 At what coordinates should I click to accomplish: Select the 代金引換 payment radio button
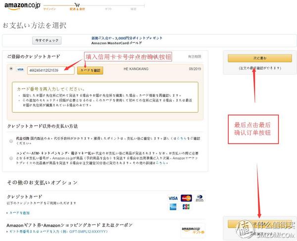pyautogui.click(x=11, y=141)
